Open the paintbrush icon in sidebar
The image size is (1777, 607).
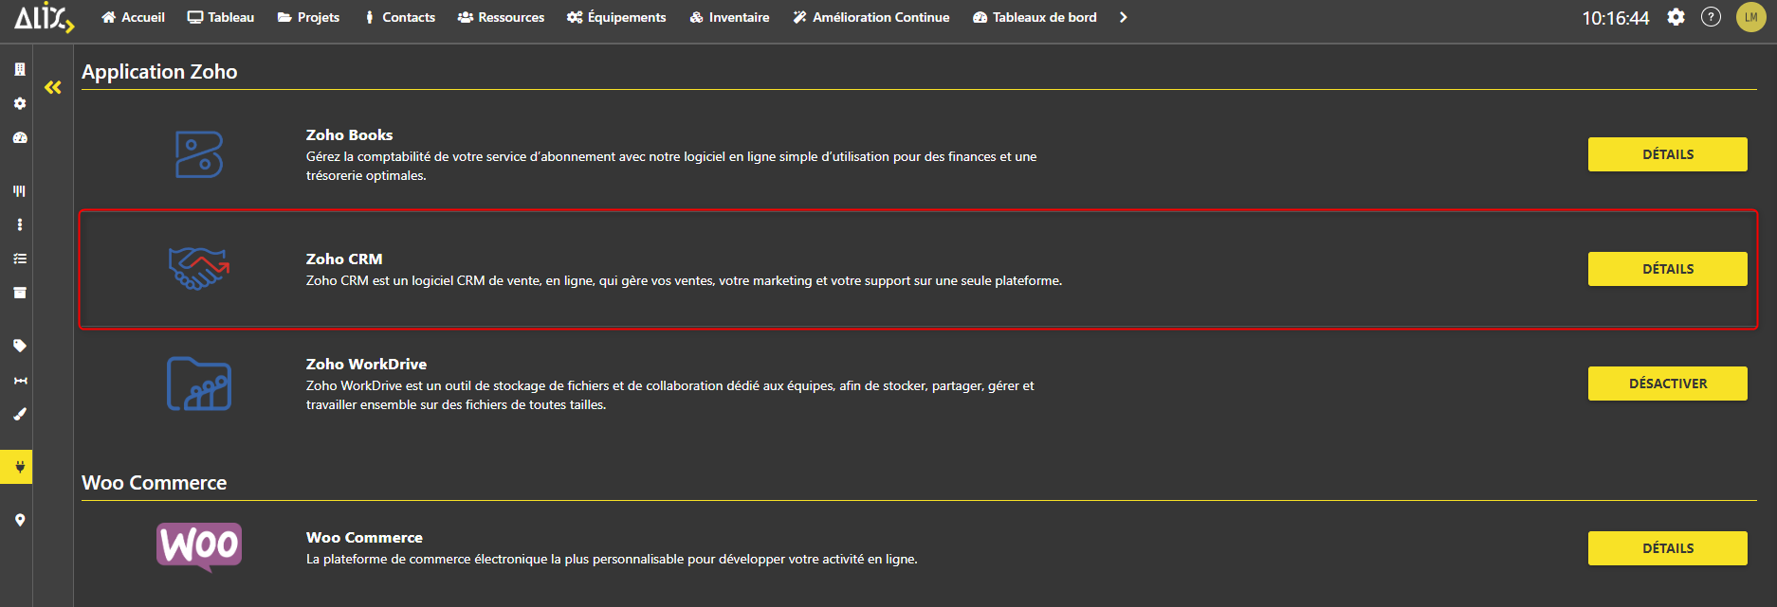coord(19,414)
